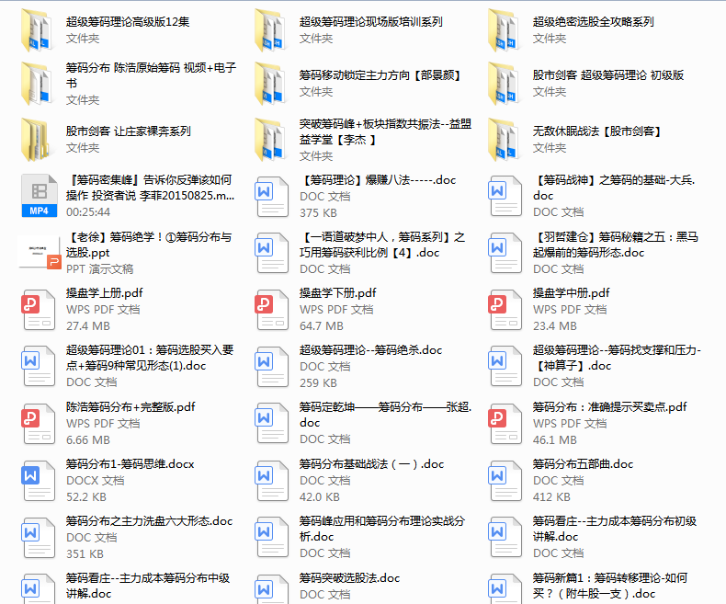This screenshot has width=726, height=604.
Task: Select the 筹码分布基础战法(一).doc file name
Action: coord(371,464)
